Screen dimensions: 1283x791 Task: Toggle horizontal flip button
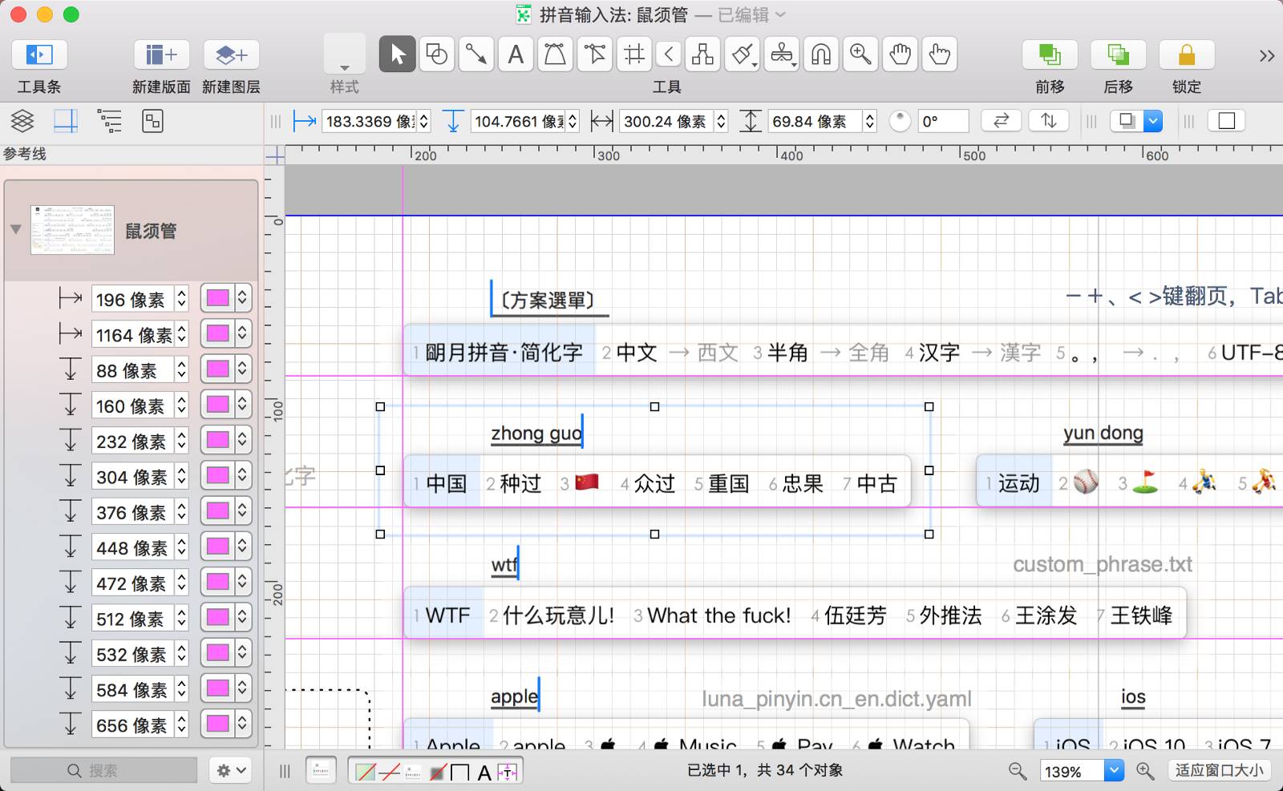1001,121
